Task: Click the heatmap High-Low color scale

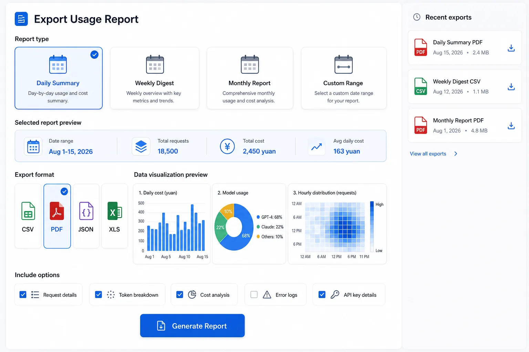Action: pyautogui.click(x=372, y=227)
